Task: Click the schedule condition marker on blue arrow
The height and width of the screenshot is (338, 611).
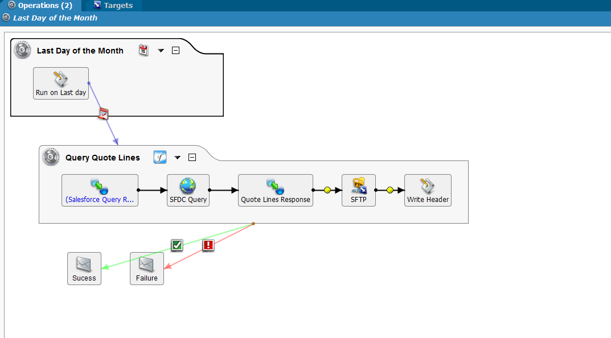Action: pos(103,113)
